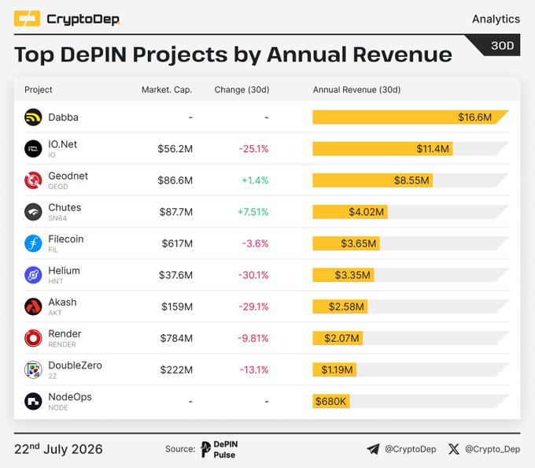Click the Filecoin project icon

(x=33, y=243)
